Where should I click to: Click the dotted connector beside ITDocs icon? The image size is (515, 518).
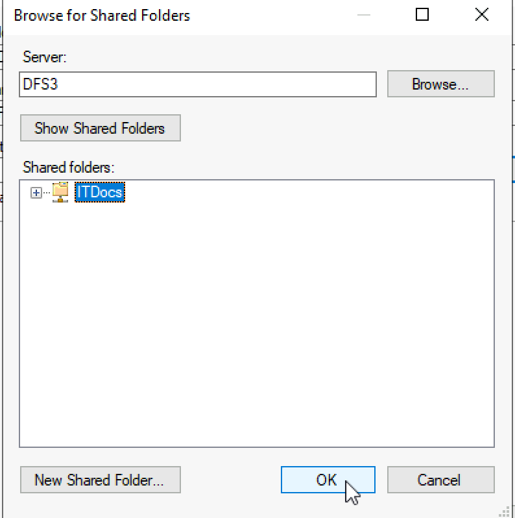[x=47, y=193]
